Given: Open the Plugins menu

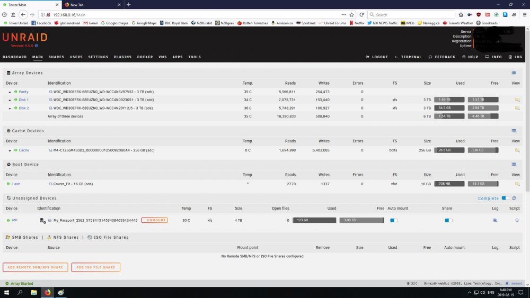Looking at the screenshot, I should [x=123, y=57].
